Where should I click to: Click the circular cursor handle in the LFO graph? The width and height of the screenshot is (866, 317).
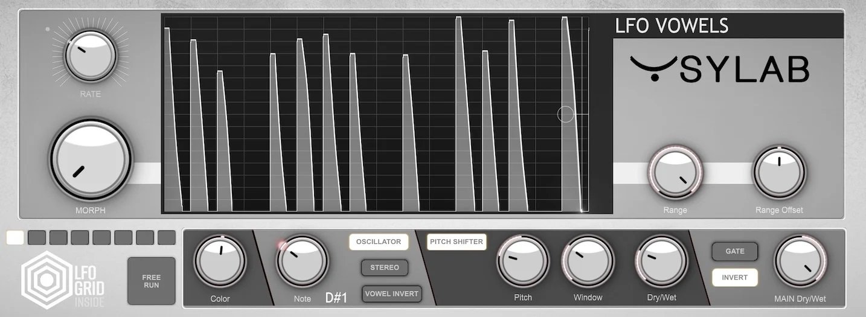click(565, 114)
